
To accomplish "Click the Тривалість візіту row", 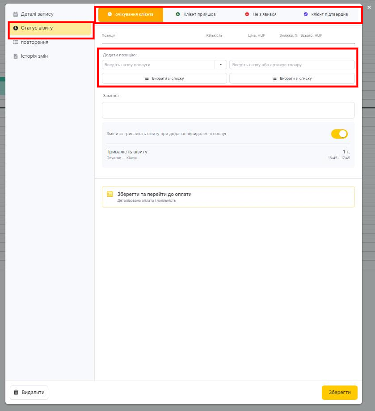I will coord(228,155).
